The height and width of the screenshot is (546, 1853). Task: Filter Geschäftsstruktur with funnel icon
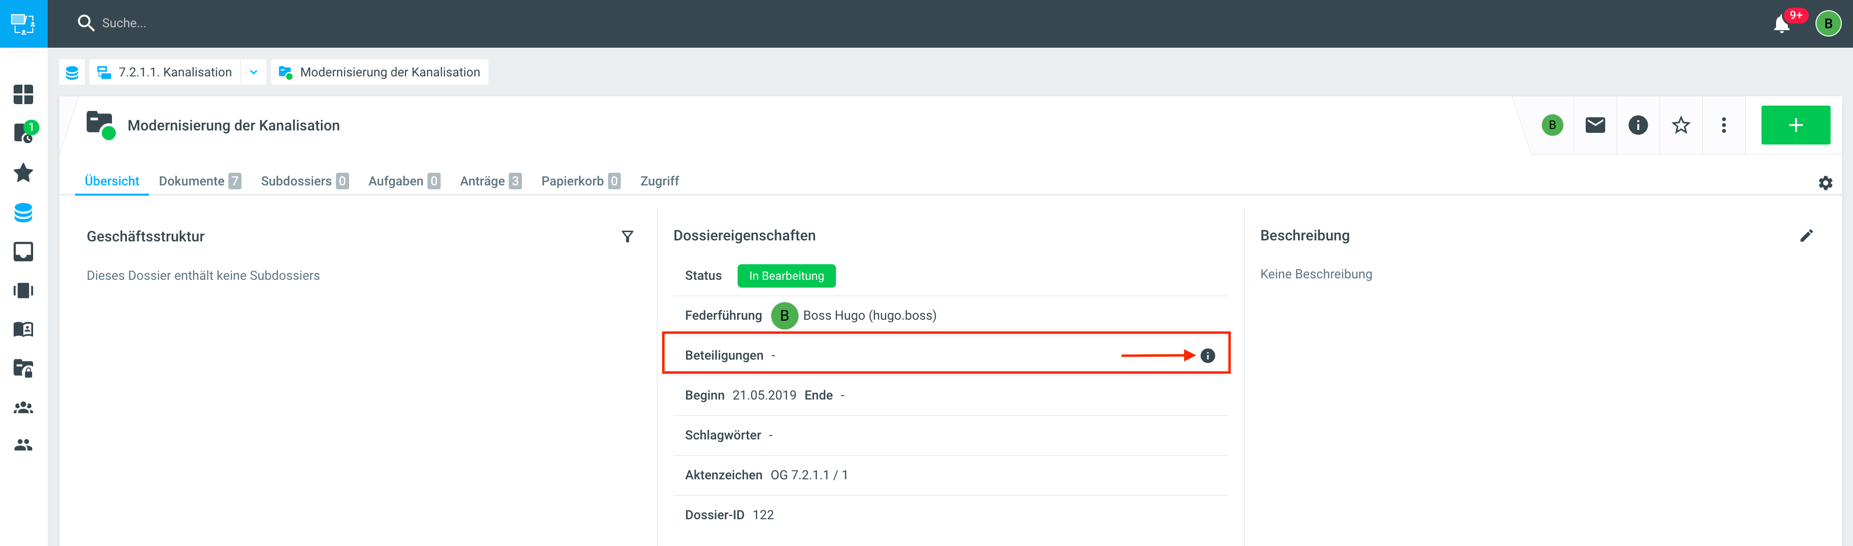[x=627, y=237]
